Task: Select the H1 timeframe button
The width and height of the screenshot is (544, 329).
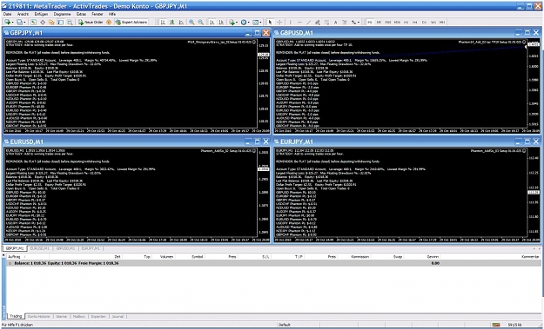Action: (x=406, y=23)
